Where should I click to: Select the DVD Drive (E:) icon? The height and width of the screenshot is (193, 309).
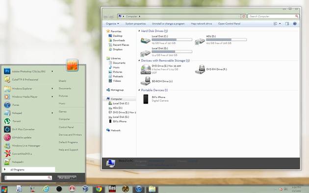[x=146, y=69]
